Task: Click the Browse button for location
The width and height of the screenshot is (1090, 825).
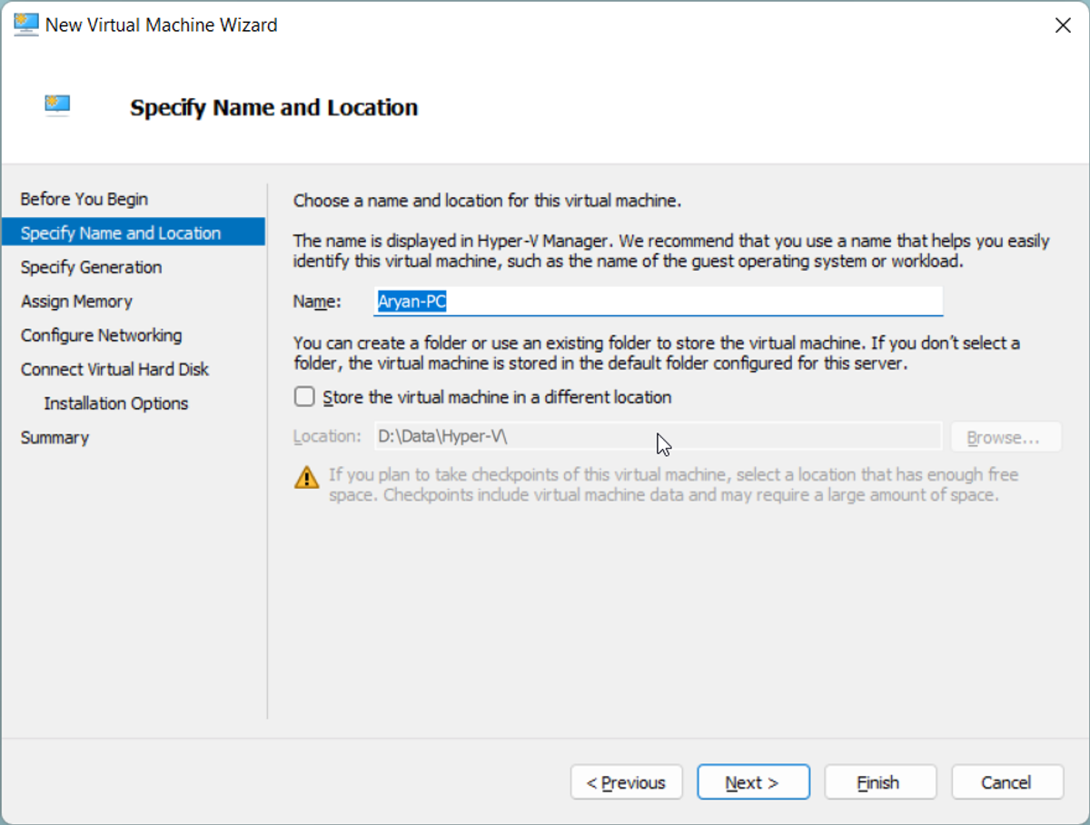Action: click(1006, 437)
